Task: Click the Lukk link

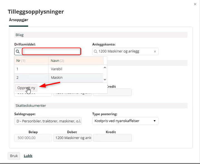Action: coord(28,156)
